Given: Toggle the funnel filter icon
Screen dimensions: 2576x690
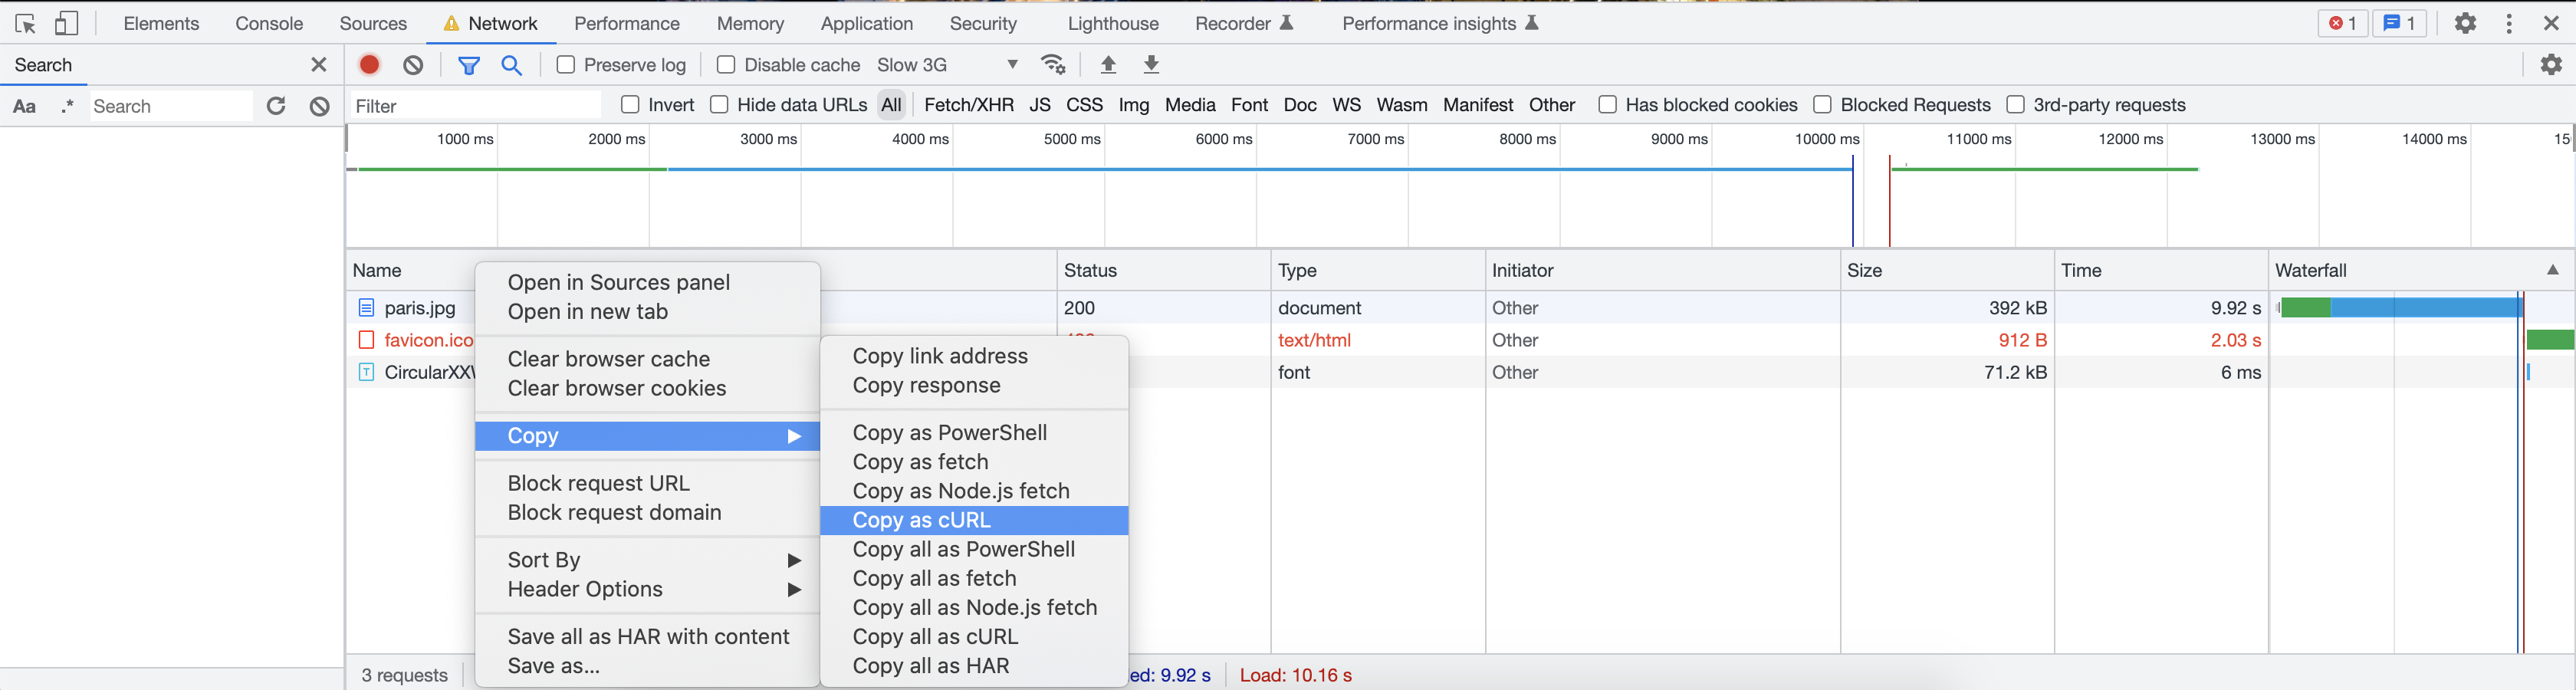Looking at the screenshot, I should click(x=468, y=65).
